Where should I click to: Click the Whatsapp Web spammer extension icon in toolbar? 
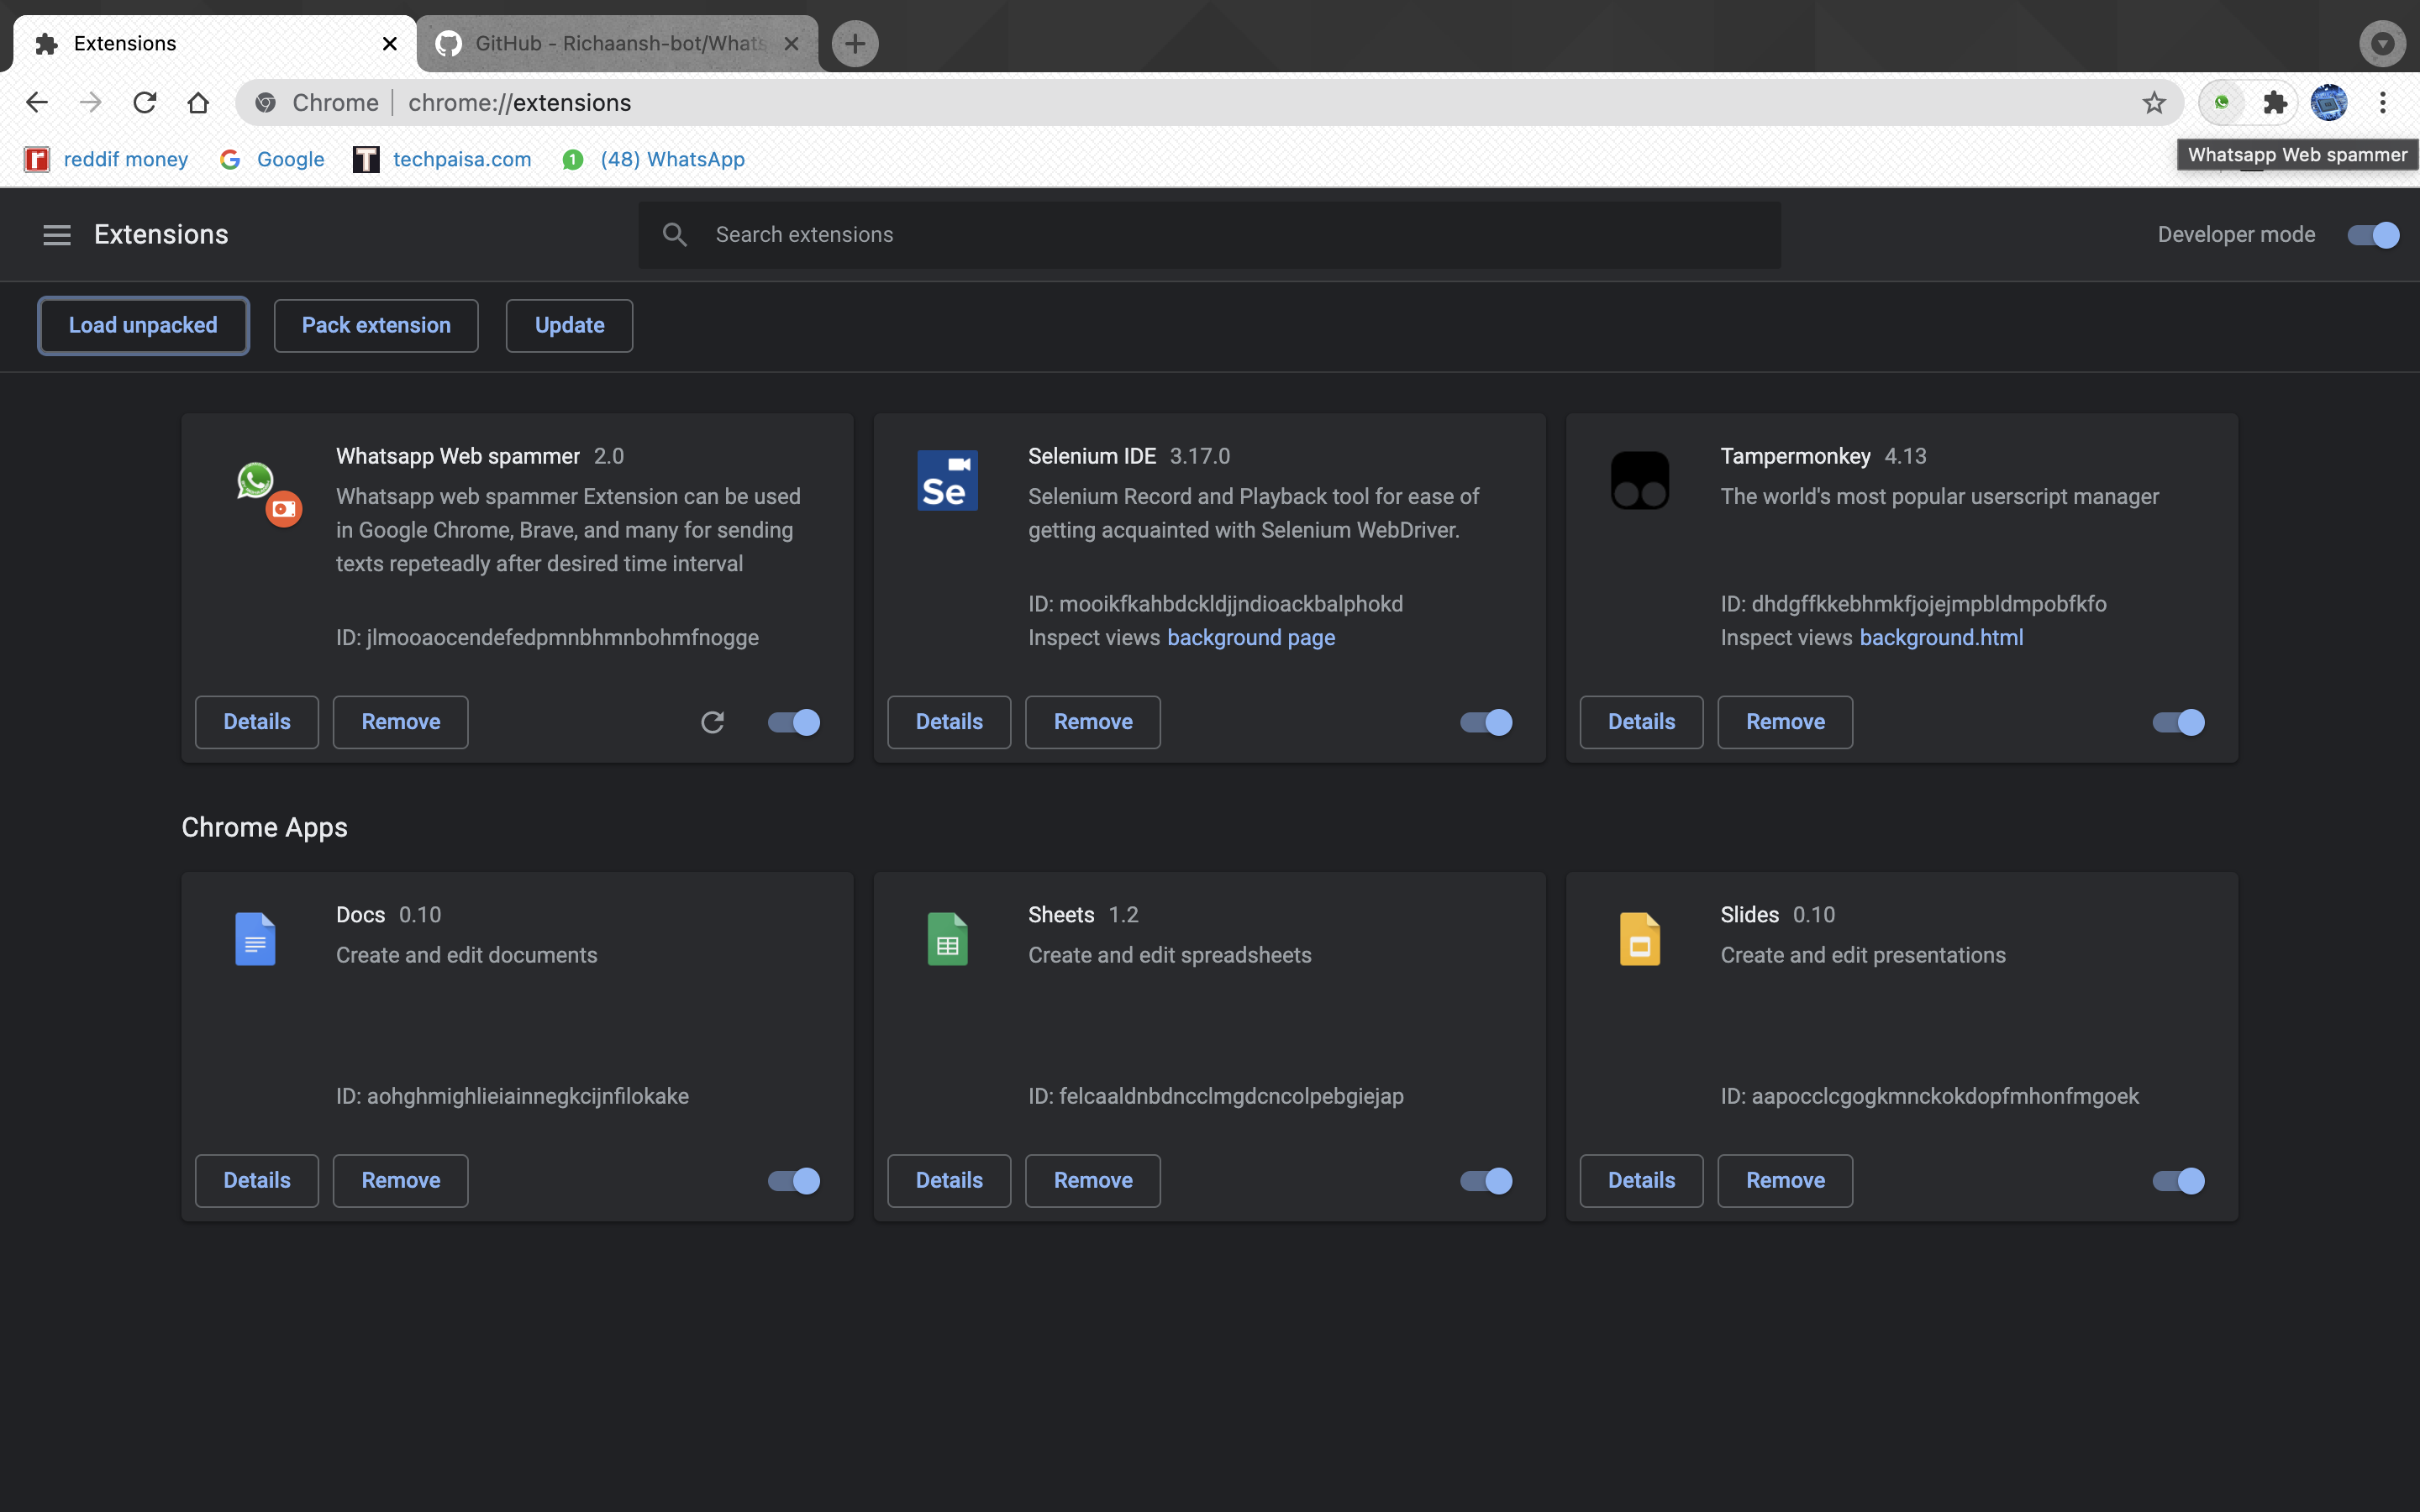[2221, 102]
